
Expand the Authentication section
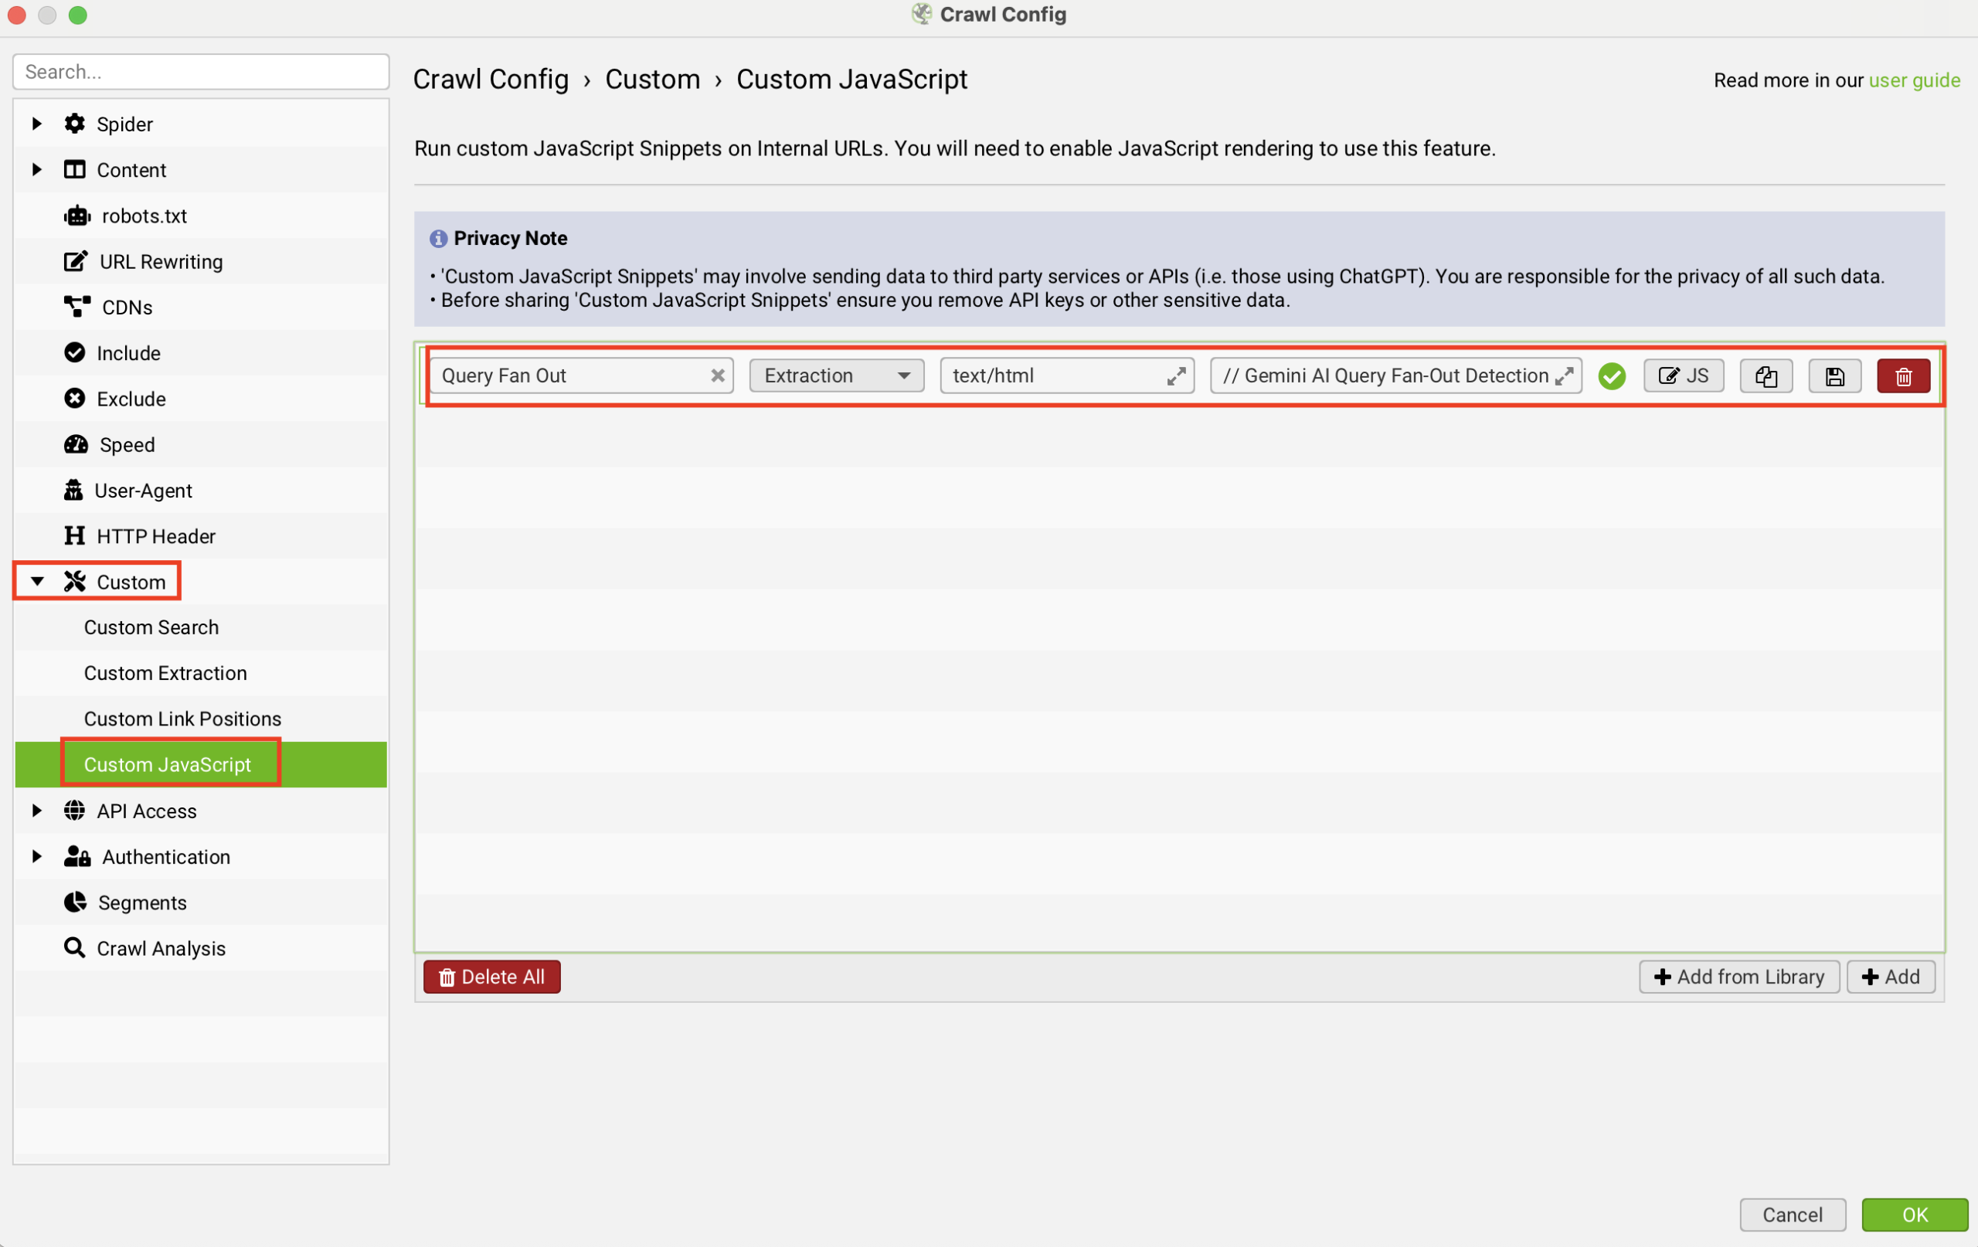tap(37, 857)
